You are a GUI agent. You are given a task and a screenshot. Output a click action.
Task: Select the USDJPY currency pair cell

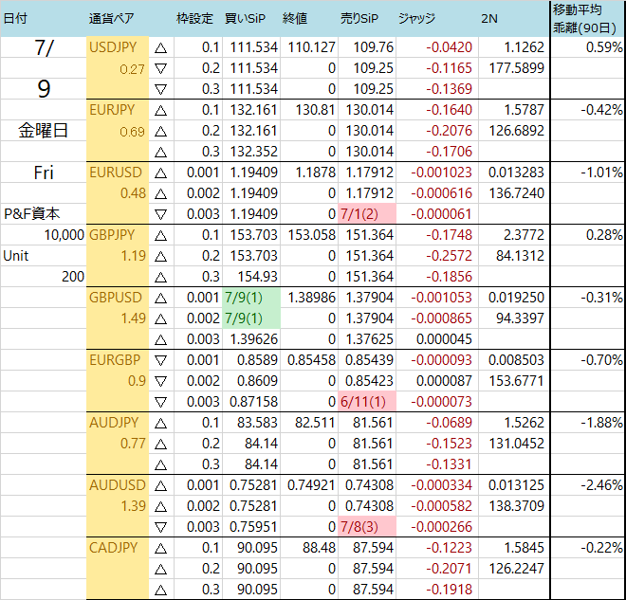118,47
